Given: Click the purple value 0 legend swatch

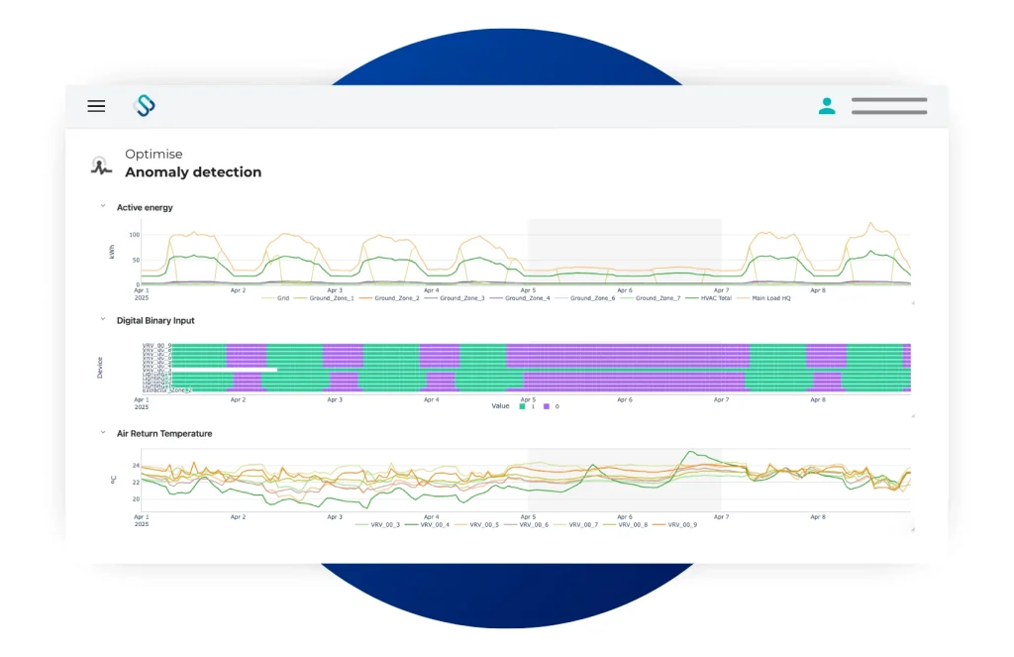Looking at the screenshot, I should click(x=546, y=406).
